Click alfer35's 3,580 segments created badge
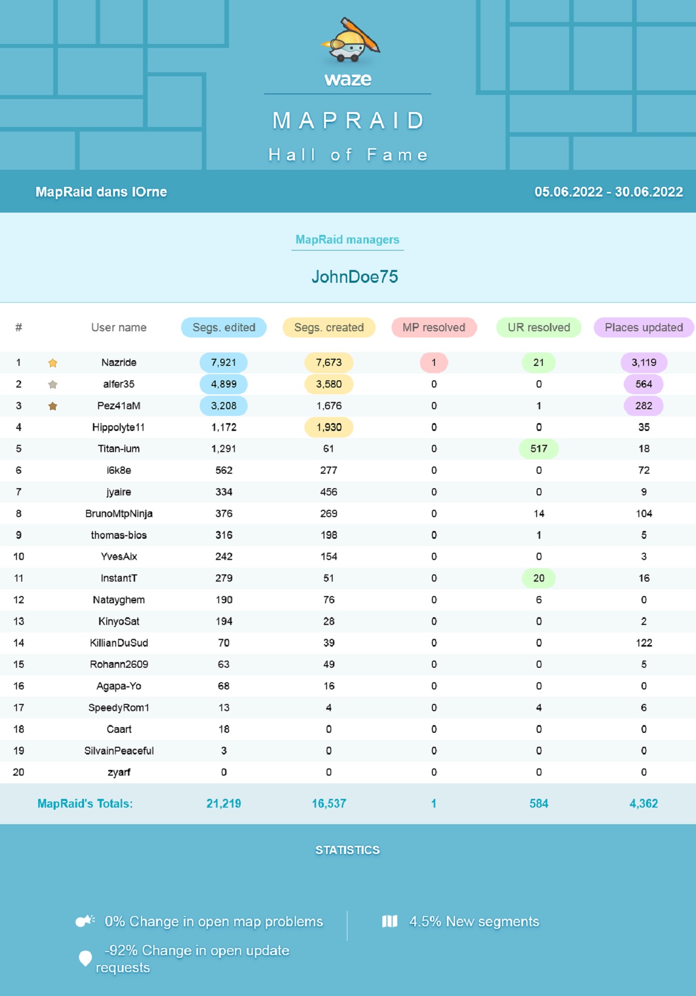 pos(329,384)
